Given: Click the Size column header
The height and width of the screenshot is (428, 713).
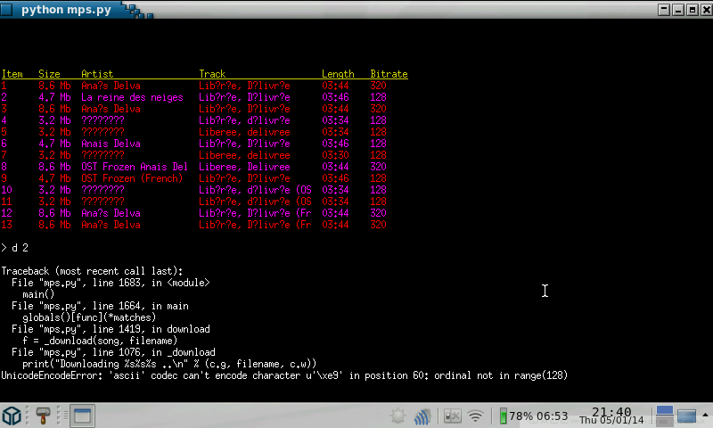Looking at the screenshot, I should tap(49, 74).
